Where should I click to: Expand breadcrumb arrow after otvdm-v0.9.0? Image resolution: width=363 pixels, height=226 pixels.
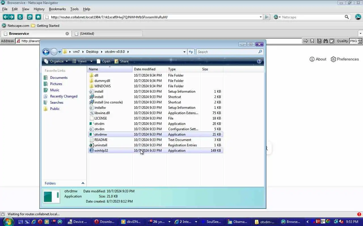click(128, 52)
